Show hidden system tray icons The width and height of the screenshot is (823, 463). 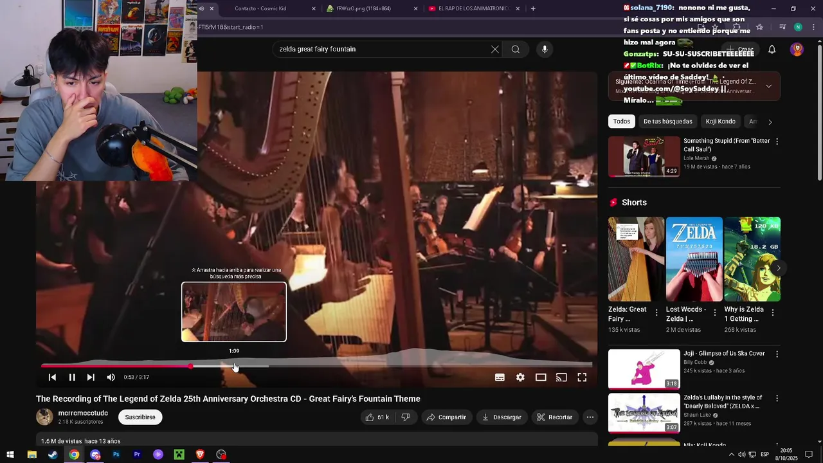(x=731, y=455)
